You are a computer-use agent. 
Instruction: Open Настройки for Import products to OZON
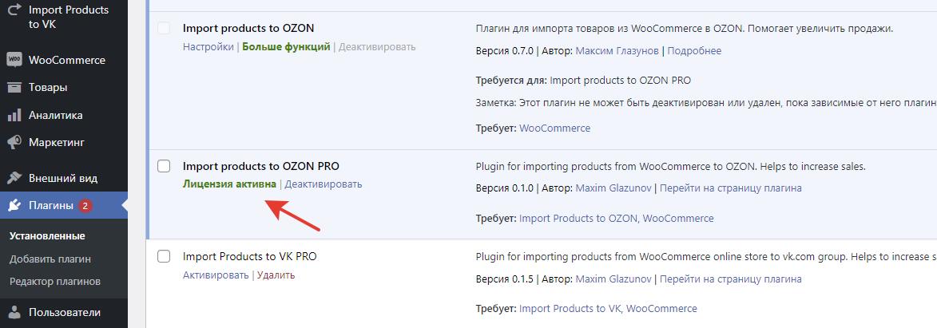pyautogui.click(x=208, y=47)
